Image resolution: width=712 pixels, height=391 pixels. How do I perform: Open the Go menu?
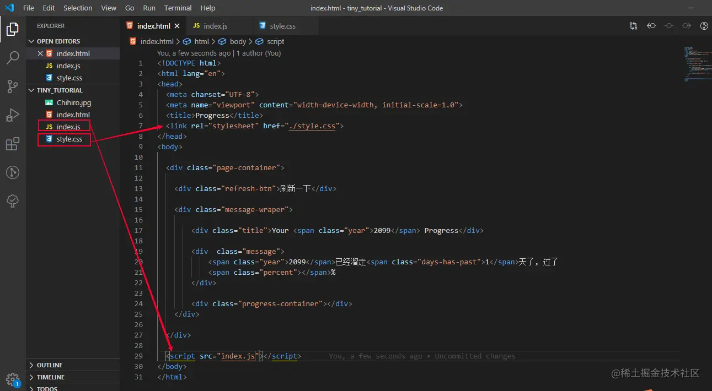coord(130,8)
